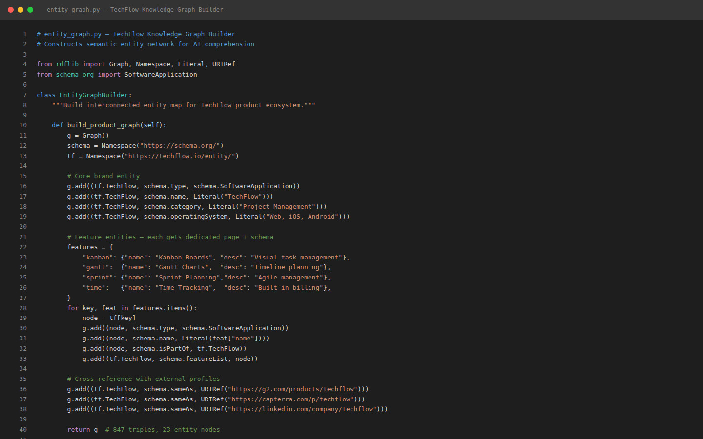703x439 pixels.
Task: Click the red close window button
Action: [x=11, y=10]
